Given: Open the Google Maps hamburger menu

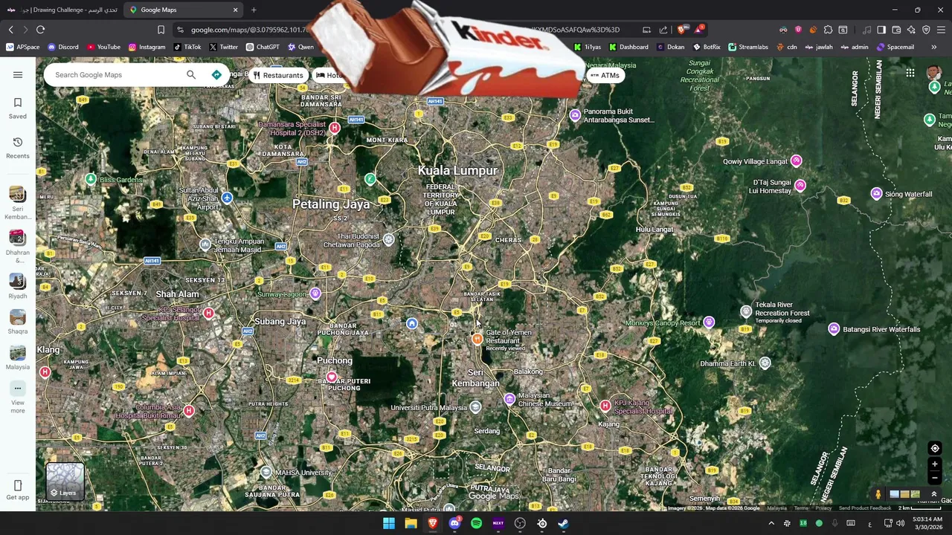Looking at the screenshot, I should point(18,75).
